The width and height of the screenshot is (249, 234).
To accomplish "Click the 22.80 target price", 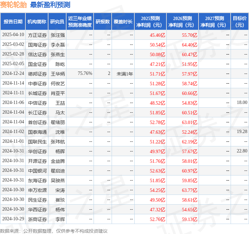I will [x=242, y=151].
